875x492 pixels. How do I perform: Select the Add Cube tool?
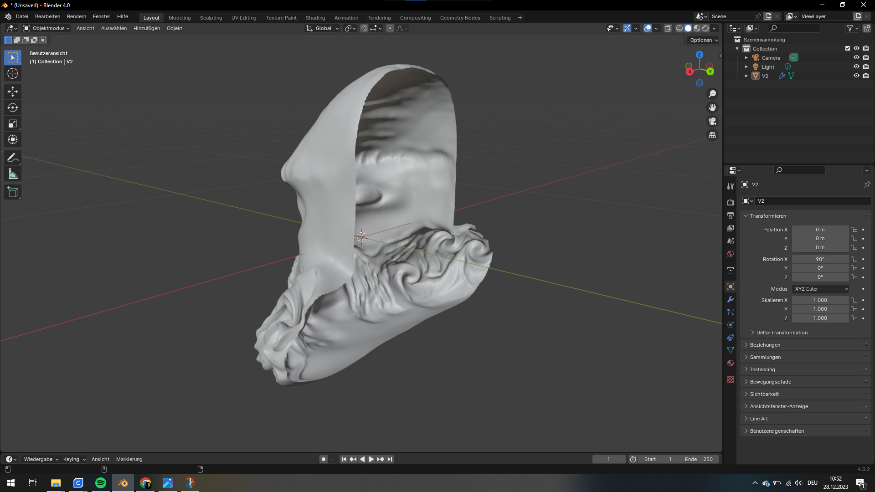coord(13,192)
